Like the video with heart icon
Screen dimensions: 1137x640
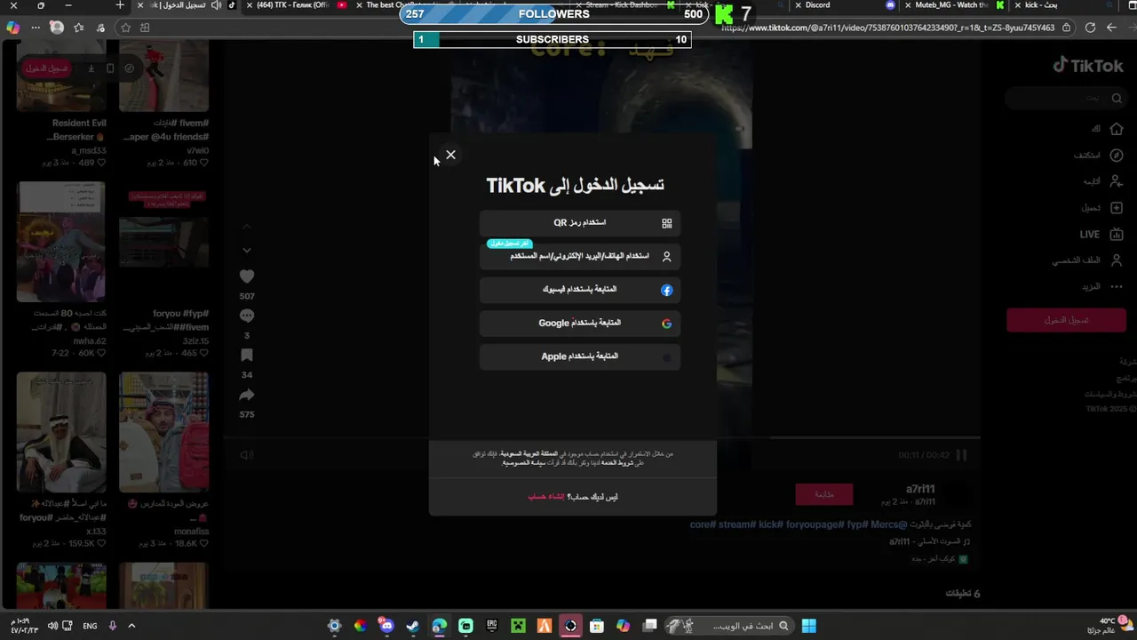(x=247, y=276)
